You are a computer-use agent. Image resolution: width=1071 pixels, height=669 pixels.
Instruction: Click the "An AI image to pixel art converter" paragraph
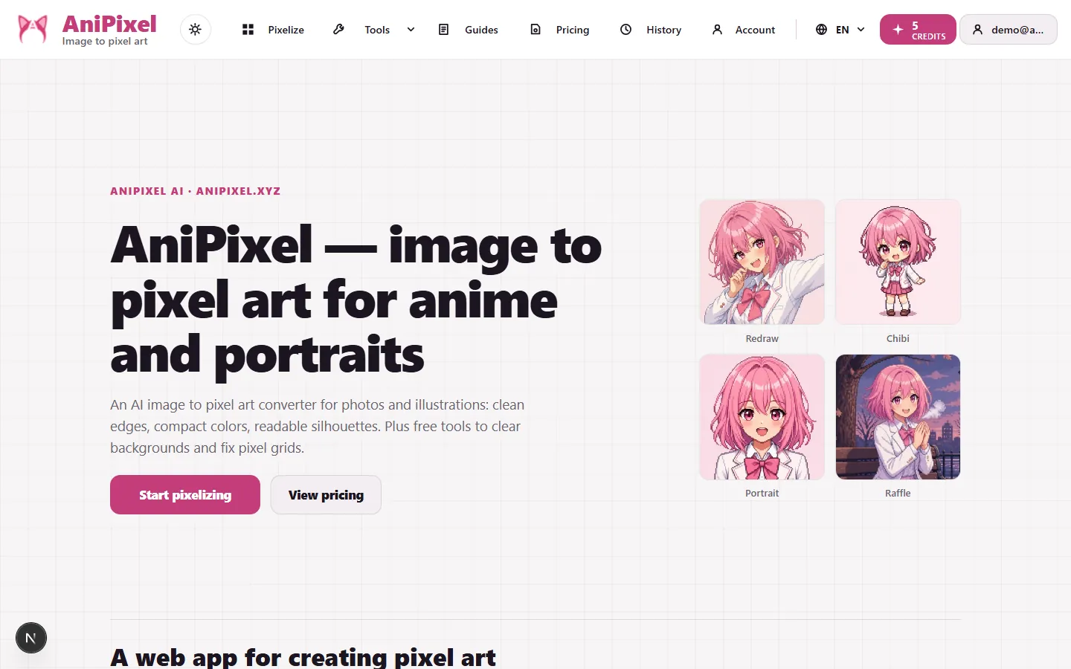pyautogui.click(x=318, y=427)
